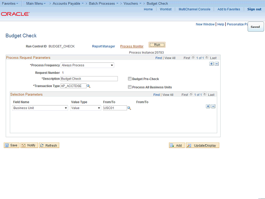Viewport: 265px width, 199px height.
Task: Click Process Instance:20783 text
Action: (146, 53)
